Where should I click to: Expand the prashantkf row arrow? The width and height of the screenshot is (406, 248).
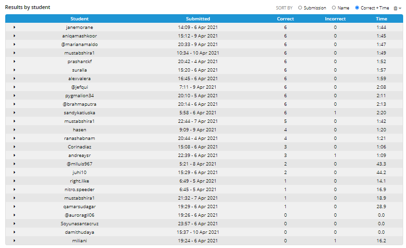point(15,61)
